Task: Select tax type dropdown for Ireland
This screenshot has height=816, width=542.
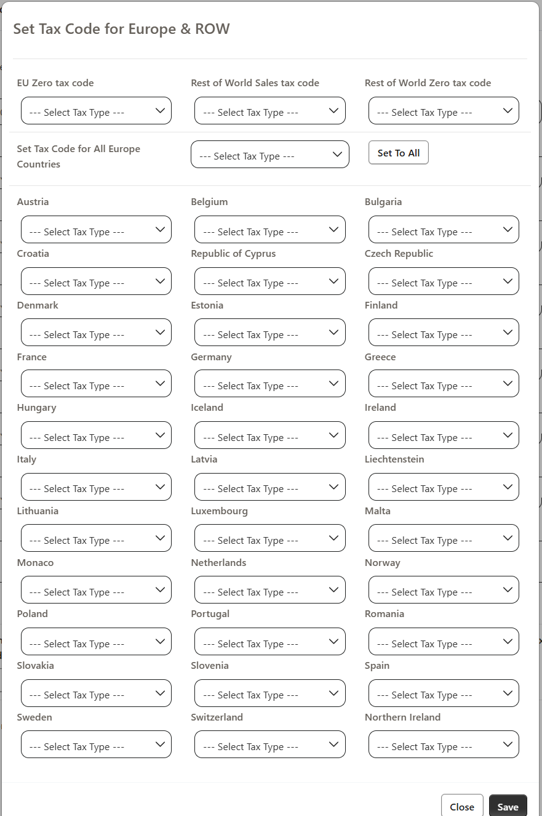Action: pos(444,436)
